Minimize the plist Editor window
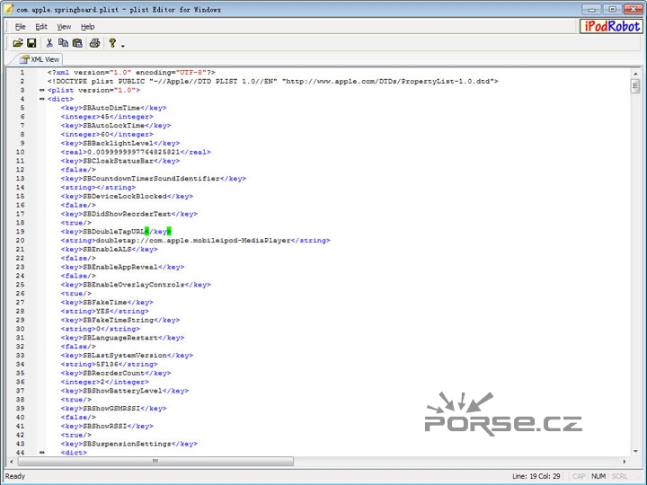 click(591, 9)
